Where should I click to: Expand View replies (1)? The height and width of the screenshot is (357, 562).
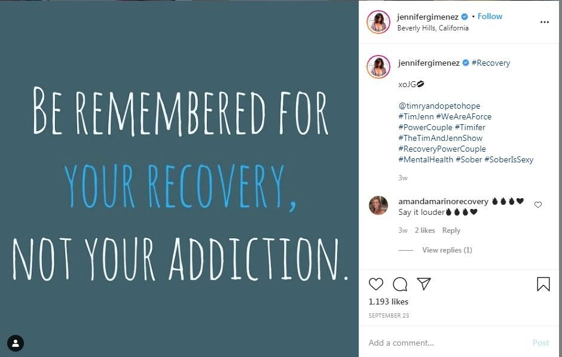(x=447, y=250)
